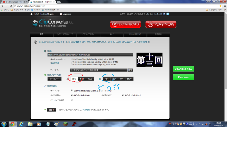The height and width of the screenshot is (141, 227).
Task: Click the 動画を見る watch video link
Action: (55, 63)
